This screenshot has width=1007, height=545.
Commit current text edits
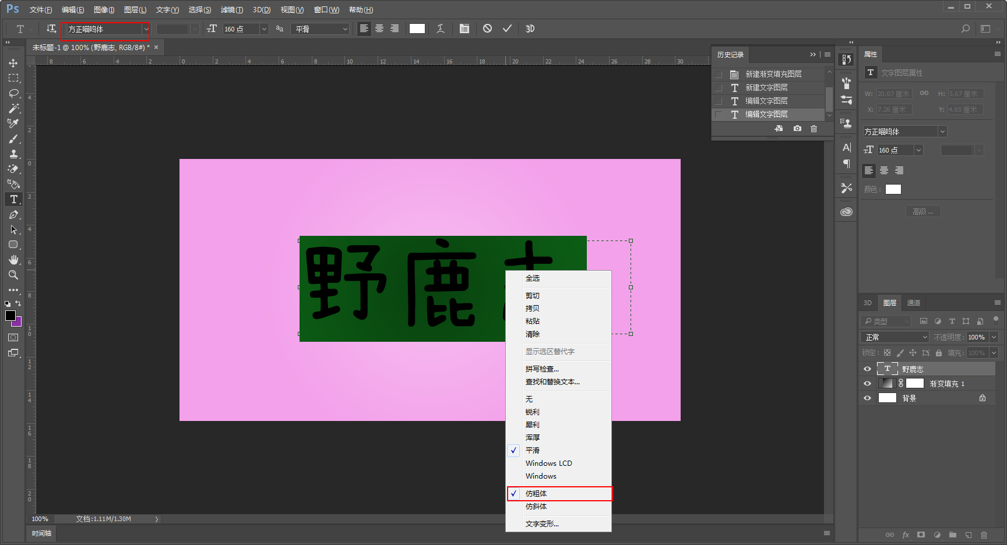click(x=508, y=29)
